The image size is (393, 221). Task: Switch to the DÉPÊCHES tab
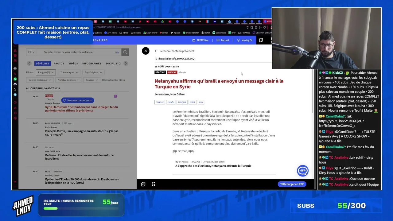42,64
